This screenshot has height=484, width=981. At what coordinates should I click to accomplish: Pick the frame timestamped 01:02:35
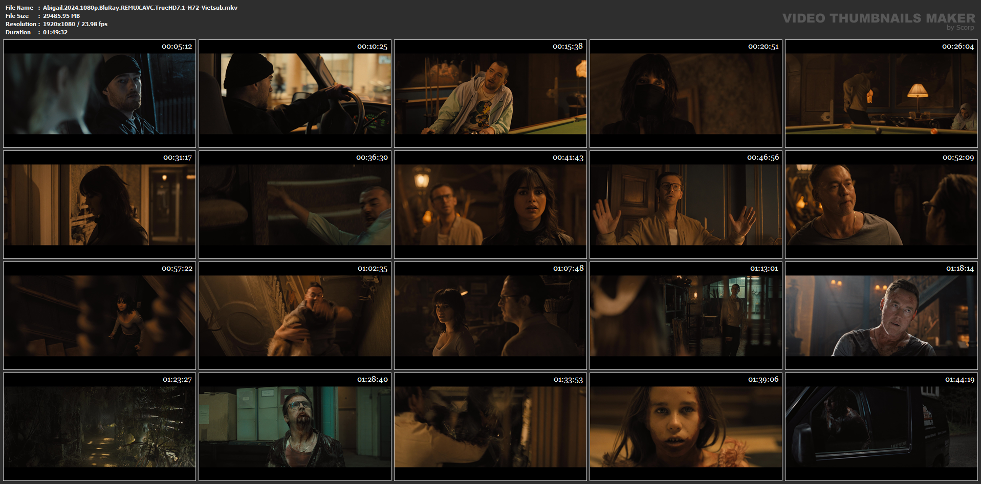coord(295,316)
